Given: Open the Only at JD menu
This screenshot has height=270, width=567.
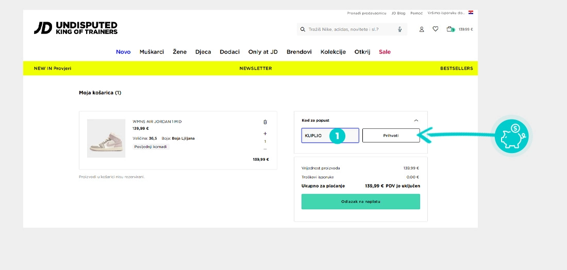Looking at the screenshot, I should click(263, 52).
